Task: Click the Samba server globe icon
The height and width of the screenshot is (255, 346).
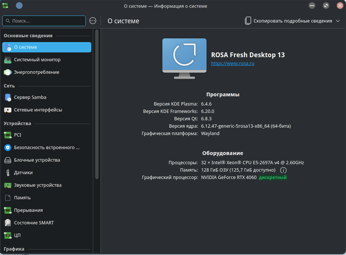Action: [x=8, y=97]
